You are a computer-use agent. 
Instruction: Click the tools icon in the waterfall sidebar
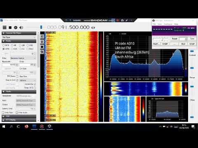[42, 52]
